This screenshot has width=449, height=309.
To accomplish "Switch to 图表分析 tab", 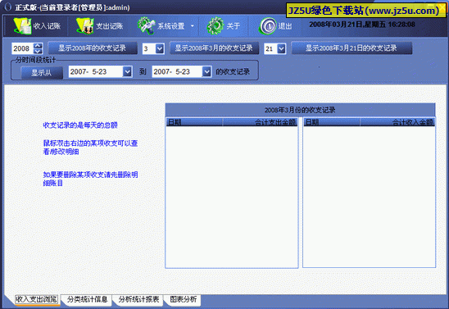I will tap(184, 299).
